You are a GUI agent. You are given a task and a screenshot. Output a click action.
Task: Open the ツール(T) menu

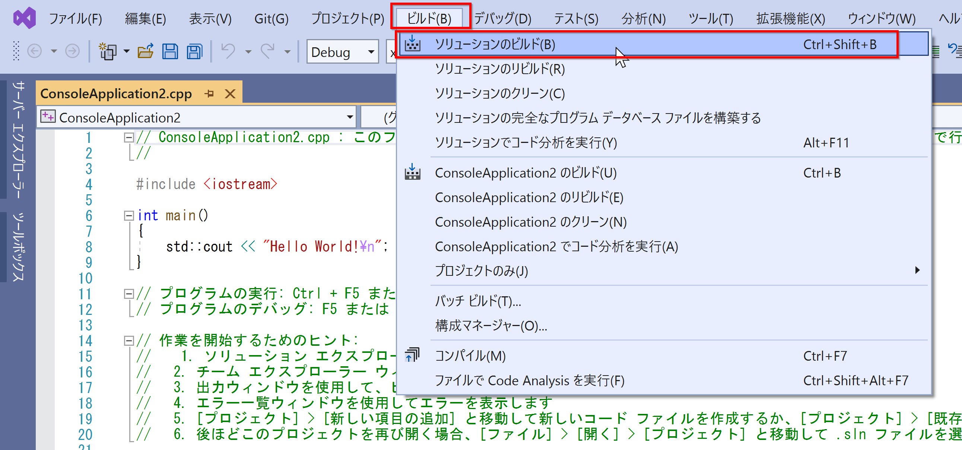tap(711, 18)
